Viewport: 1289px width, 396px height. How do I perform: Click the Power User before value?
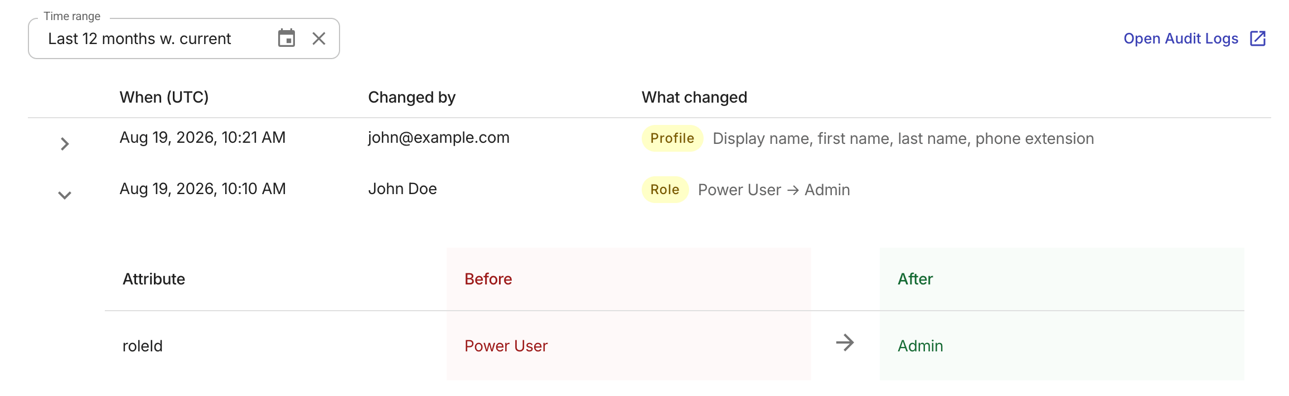[x=506, y=346]
